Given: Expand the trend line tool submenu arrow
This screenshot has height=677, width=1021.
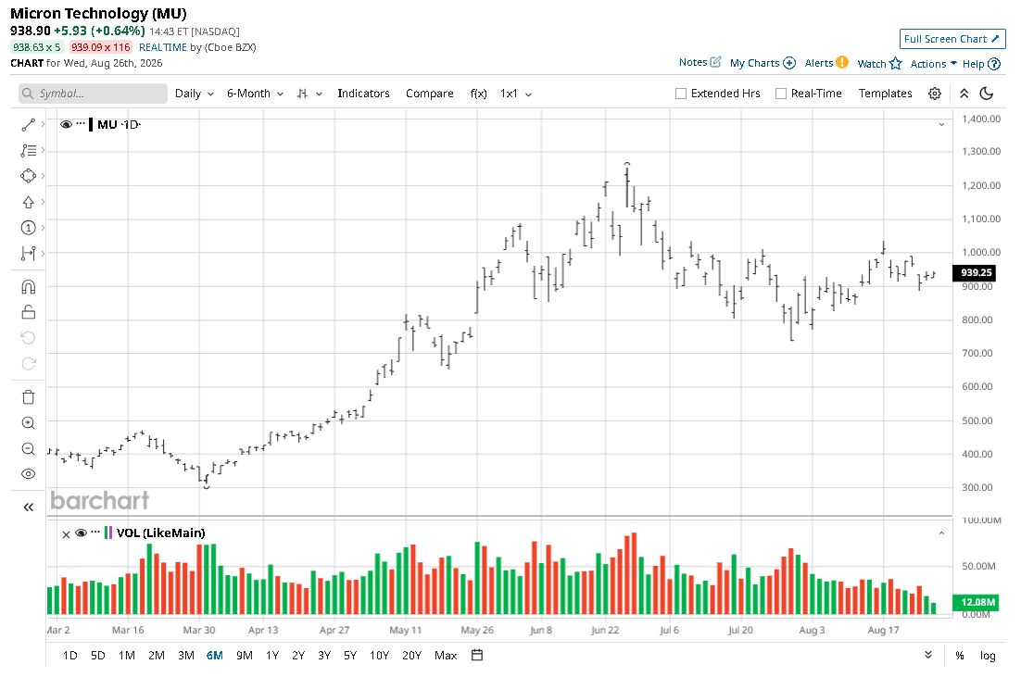Looking at the screenshot, I should click(43, 124).
